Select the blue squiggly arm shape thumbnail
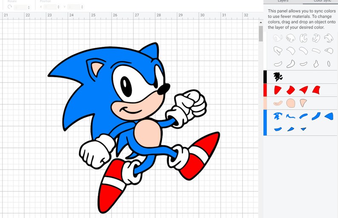 pos(291,116)
